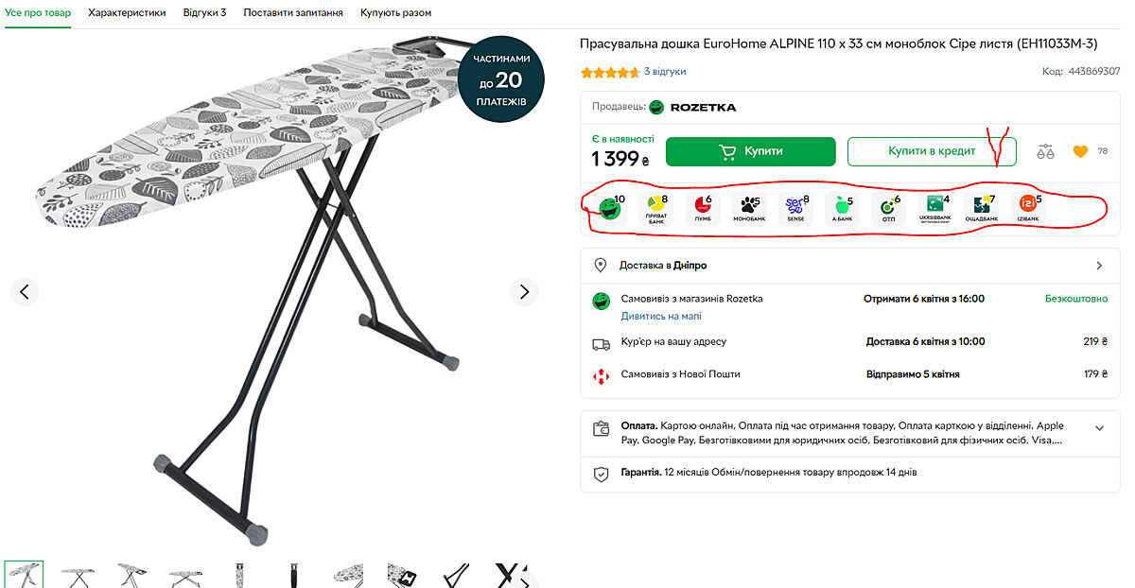Follow the Дивитись на мапі link
Viewport: 1135px width, 588px height.
pyautogui.click(x=661, y=316)
